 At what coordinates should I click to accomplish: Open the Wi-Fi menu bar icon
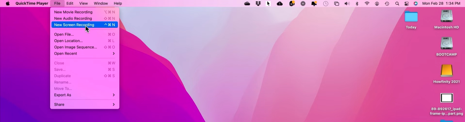click(x=367, y=3)
